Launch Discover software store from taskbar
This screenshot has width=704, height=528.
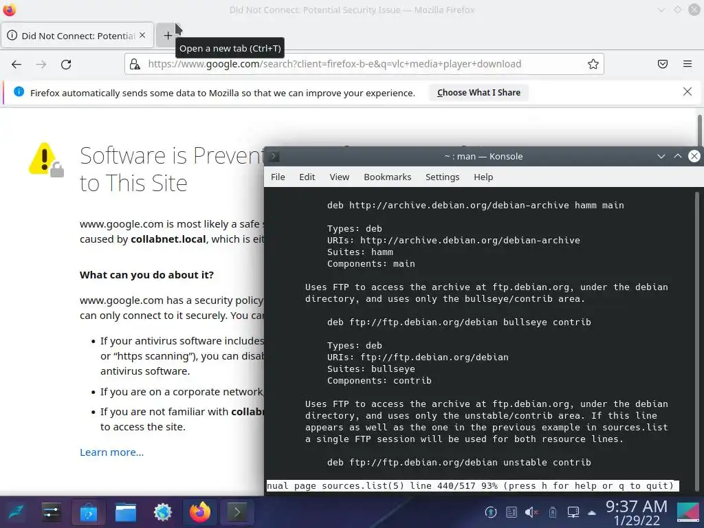(89, 511)
